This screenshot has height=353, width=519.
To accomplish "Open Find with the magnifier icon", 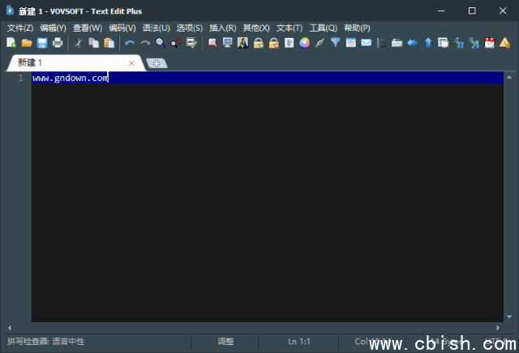I will click(161, 43).
